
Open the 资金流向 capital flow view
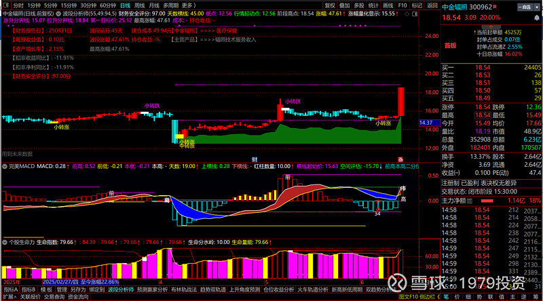click(78, 297)
